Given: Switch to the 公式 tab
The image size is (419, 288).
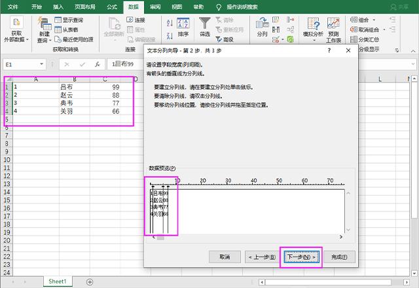Looking at the screenshot, I should [112, 7].
